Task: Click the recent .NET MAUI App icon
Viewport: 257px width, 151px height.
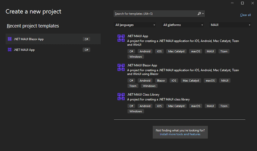Action: (10, 49)
